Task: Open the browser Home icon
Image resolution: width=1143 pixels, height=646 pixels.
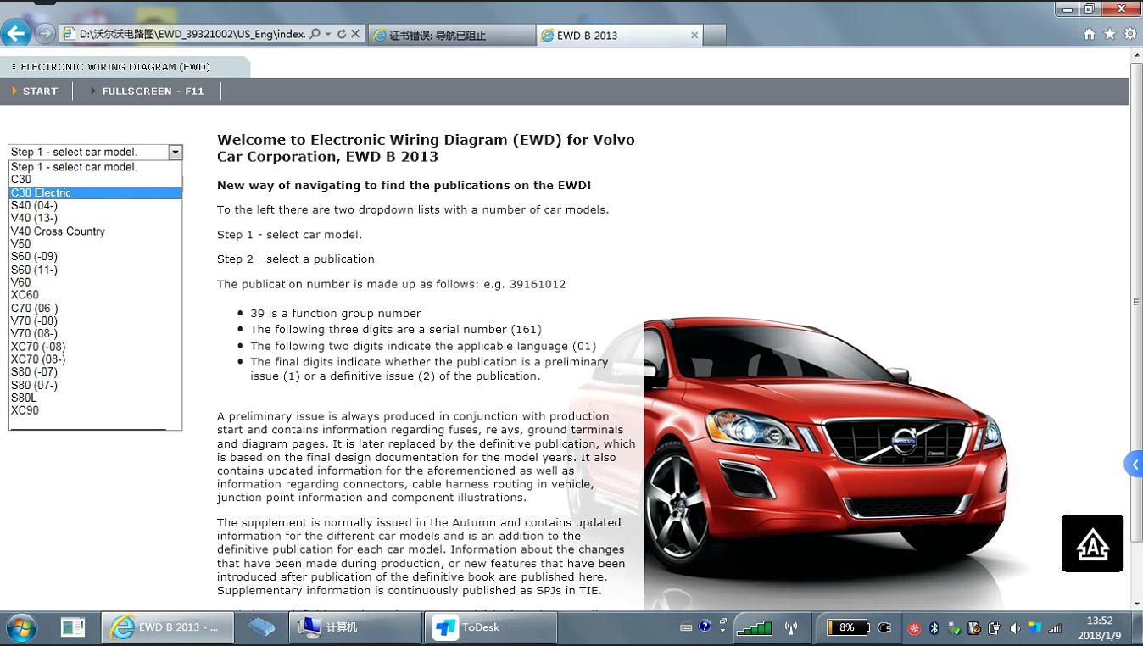Action: [1090, 34]
